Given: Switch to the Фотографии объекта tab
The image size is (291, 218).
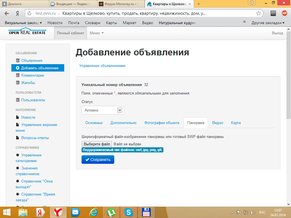Looking at the screenshot, I should [162, 123].
